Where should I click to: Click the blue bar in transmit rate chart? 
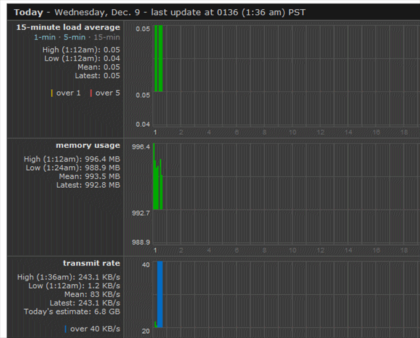coord(160,294)
